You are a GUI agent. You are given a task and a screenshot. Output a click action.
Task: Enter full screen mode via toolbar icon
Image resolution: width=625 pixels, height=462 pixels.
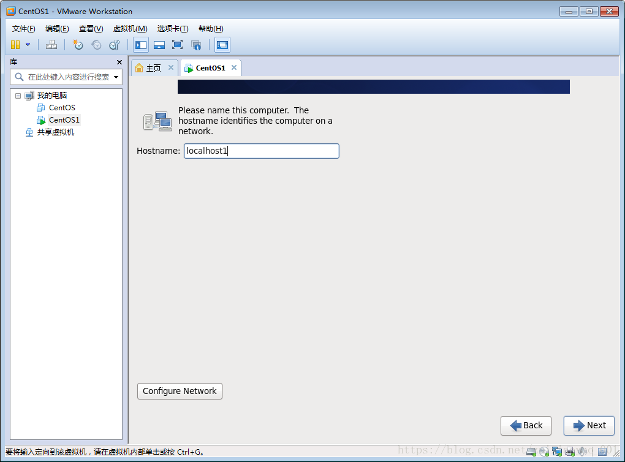tap(177, 45)
